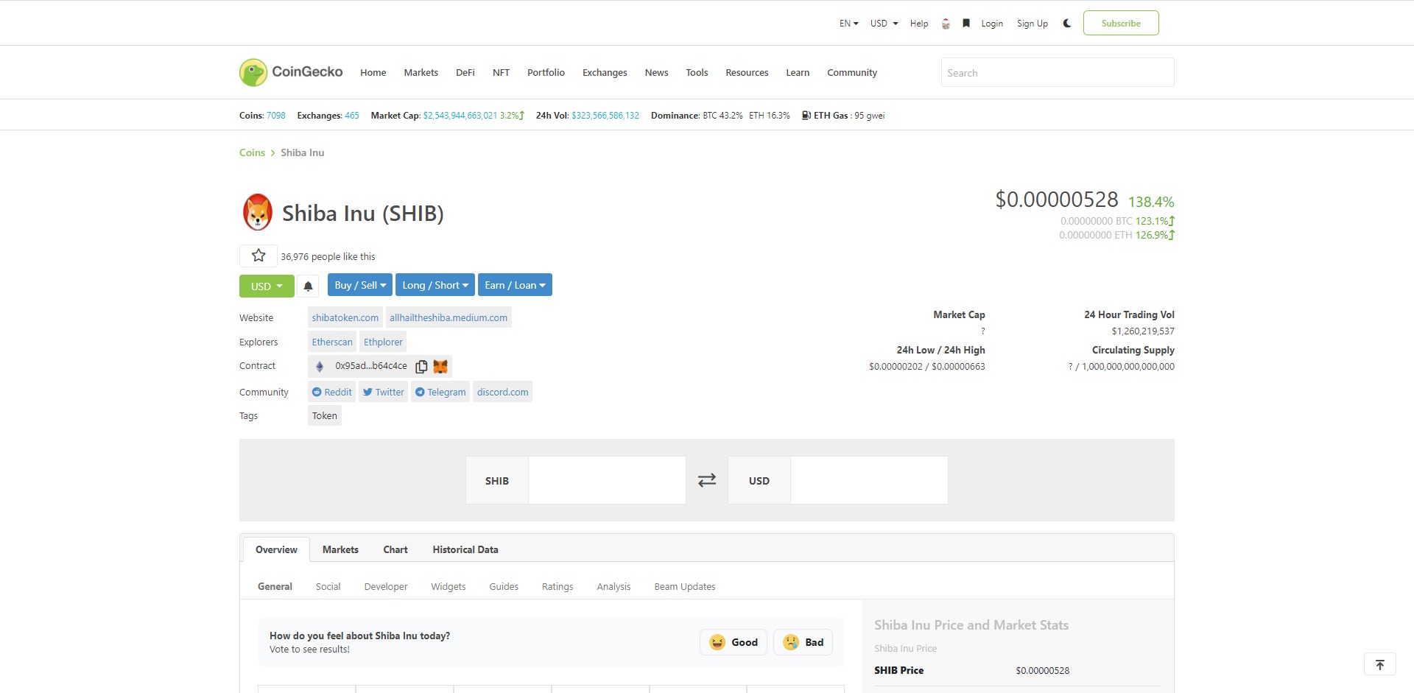Viewport: 1414px width, 693px height.
Task: Click the Subscribe button
Action: click(1121, 23)
